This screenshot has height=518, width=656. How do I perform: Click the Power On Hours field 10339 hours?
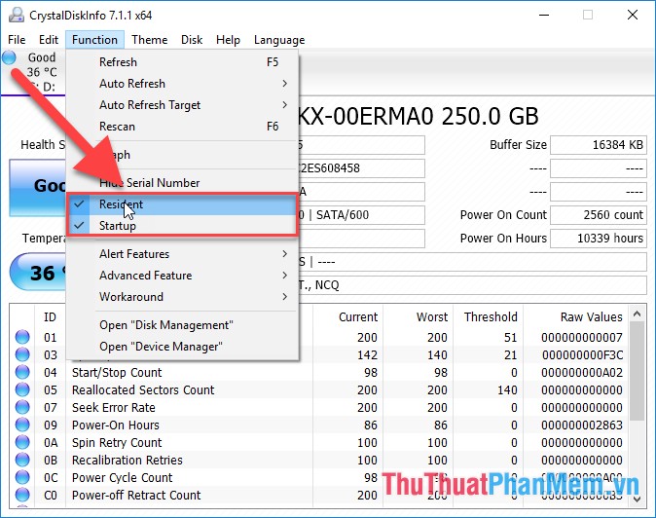coord(599,239)
